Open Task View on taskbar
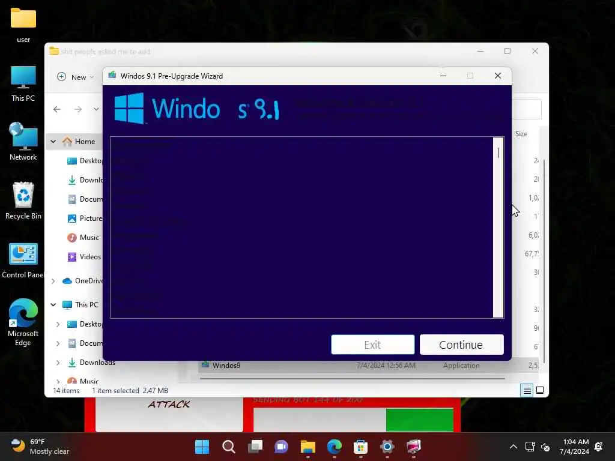 (255, 447)
